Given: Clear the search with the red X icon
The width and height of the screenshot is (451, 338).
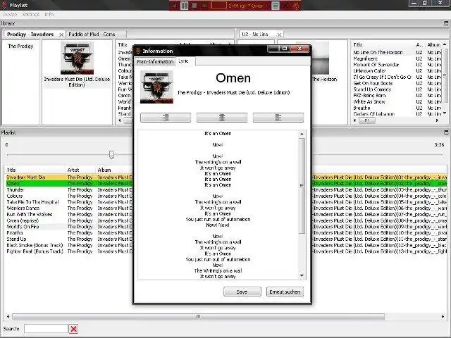Looking at the screenshot, I should tap(73, 329).
